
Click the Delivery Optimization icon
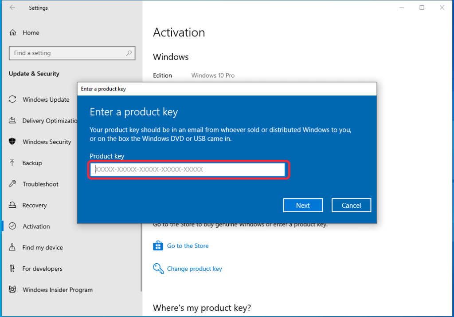[13, 121]
